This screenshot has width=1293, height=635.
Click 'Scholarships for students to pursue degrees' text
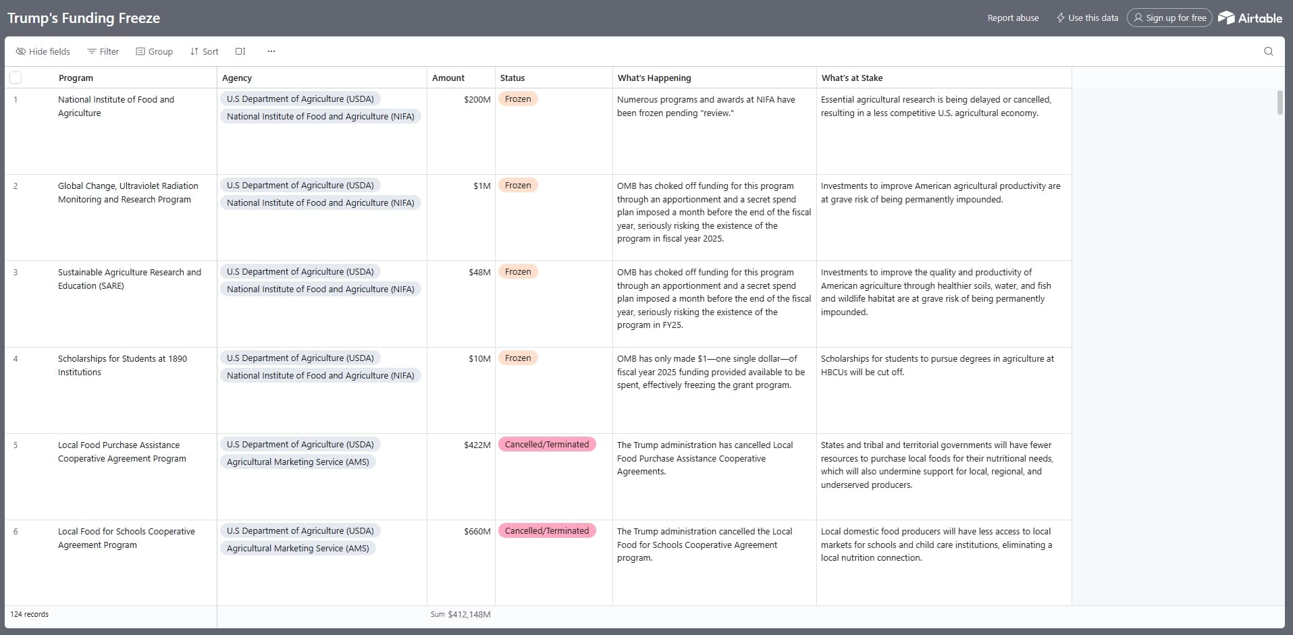937,365
